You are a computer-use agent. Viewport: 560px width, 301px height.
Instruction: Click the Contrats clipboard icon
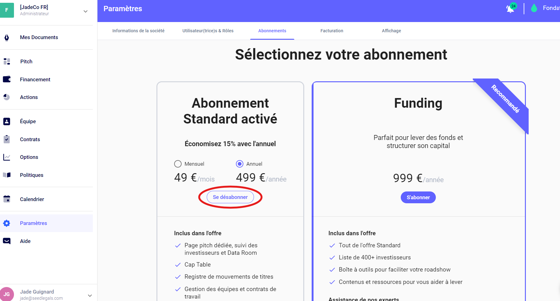tap(7, 139)
